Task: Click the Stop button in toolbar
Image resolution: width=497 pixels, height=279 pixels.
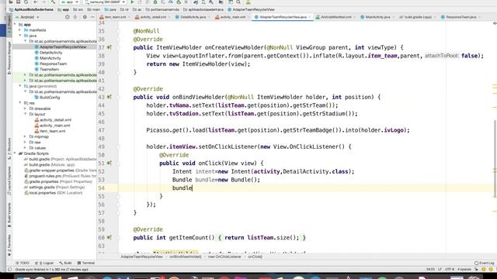Action: pos(186,2)
